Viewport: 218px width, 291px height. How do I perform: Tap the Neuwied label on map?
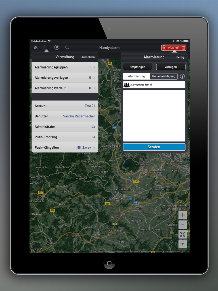tap(177, 155)
